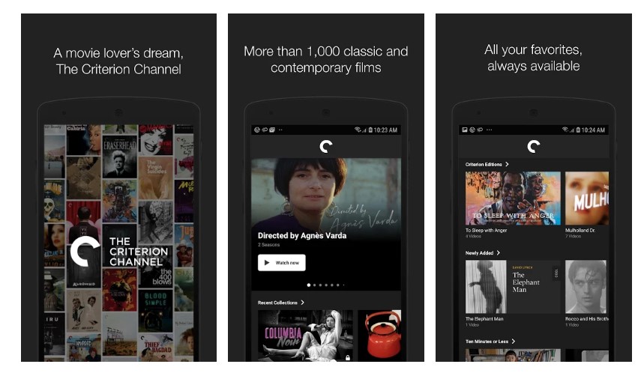This screenshot has height=379, width=638.
Task: Click the Criterion logo above Agnès Varda banner
Action: [x=326, y=146]
